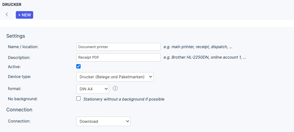Select the Description field containing Receipt PDF
This screenshot has width=294, height=132.
pos(118,58)
